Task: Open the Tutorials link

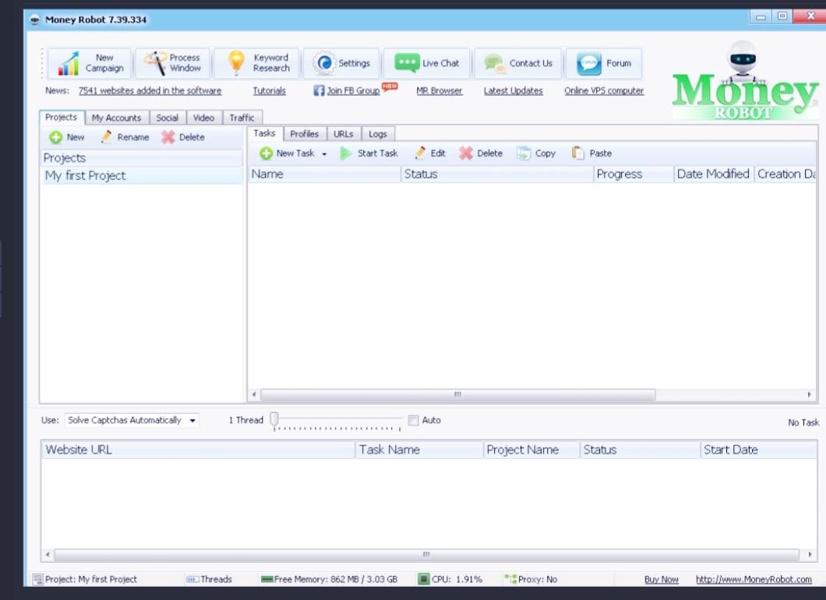Action: click(269, 90)
